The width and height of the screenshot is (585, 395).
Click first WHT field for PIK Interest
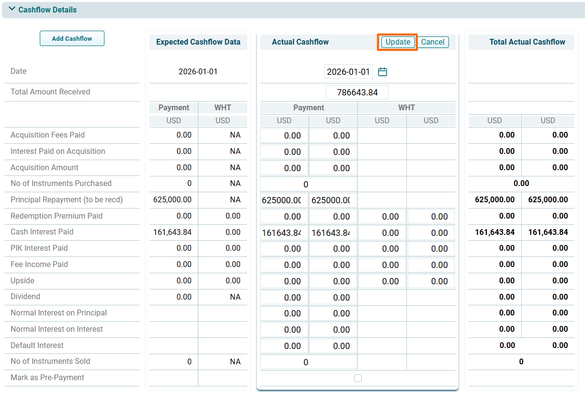point(382,249)
